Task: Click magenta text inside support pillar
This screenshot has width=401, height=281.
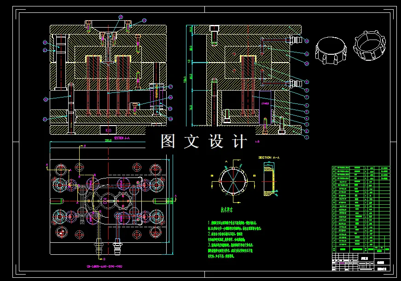Action: pyautogui.click(x=265, y=104)
